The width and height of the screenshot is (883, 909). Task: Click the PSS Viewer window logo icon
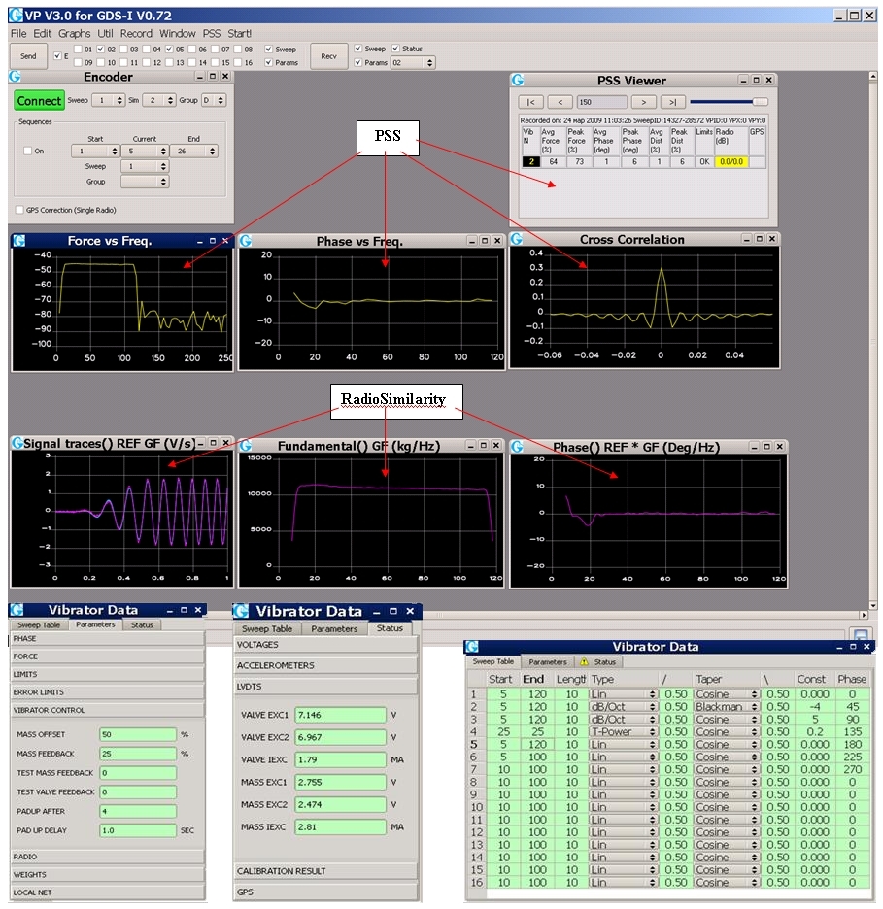pos(517,80)
